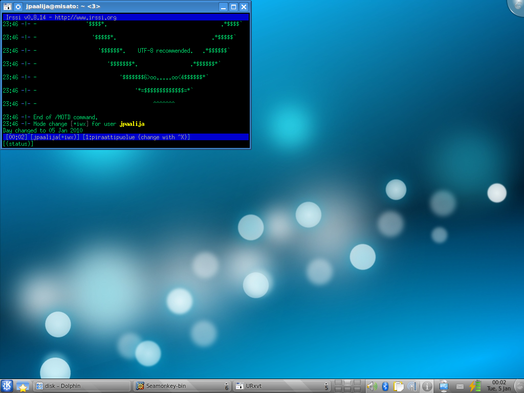Click the battery power status icon
The height and width of the screenshot is (393, 524).
point(475,386)
